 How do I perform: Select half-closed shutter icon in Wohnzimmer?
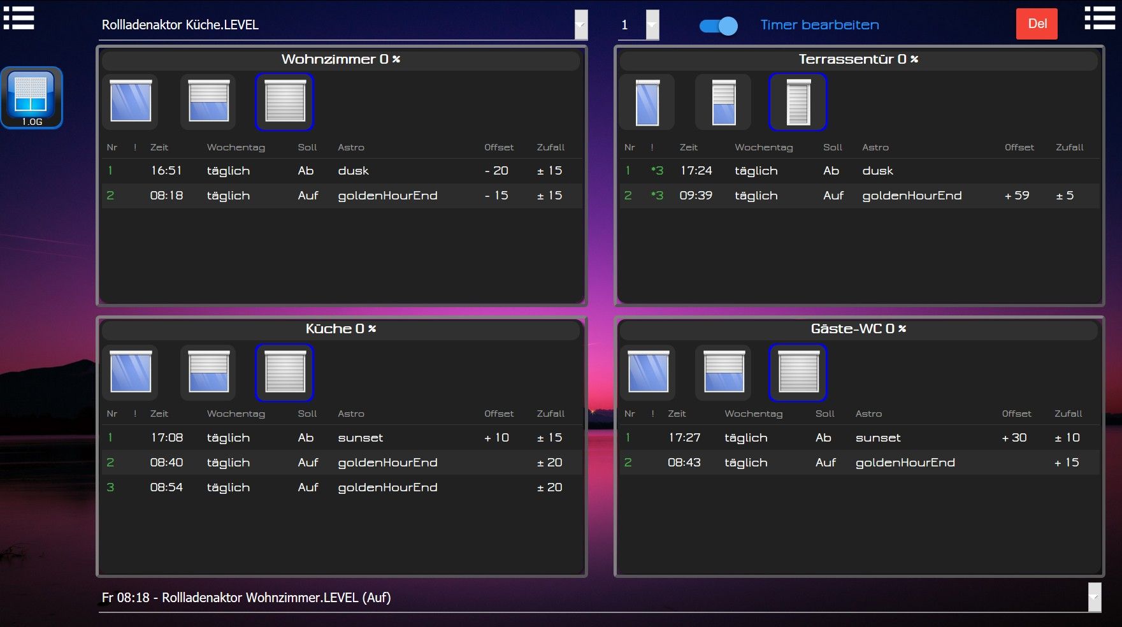tap(208, 101)
